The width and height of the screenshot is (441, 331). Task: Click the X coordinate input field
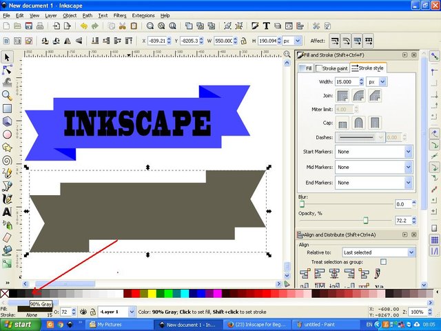(x=157, y=41)
